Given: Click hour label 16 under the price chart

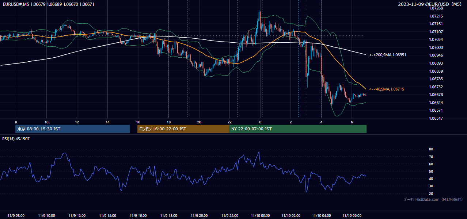Looking at the screenshot, I should [x=138, y=122].
